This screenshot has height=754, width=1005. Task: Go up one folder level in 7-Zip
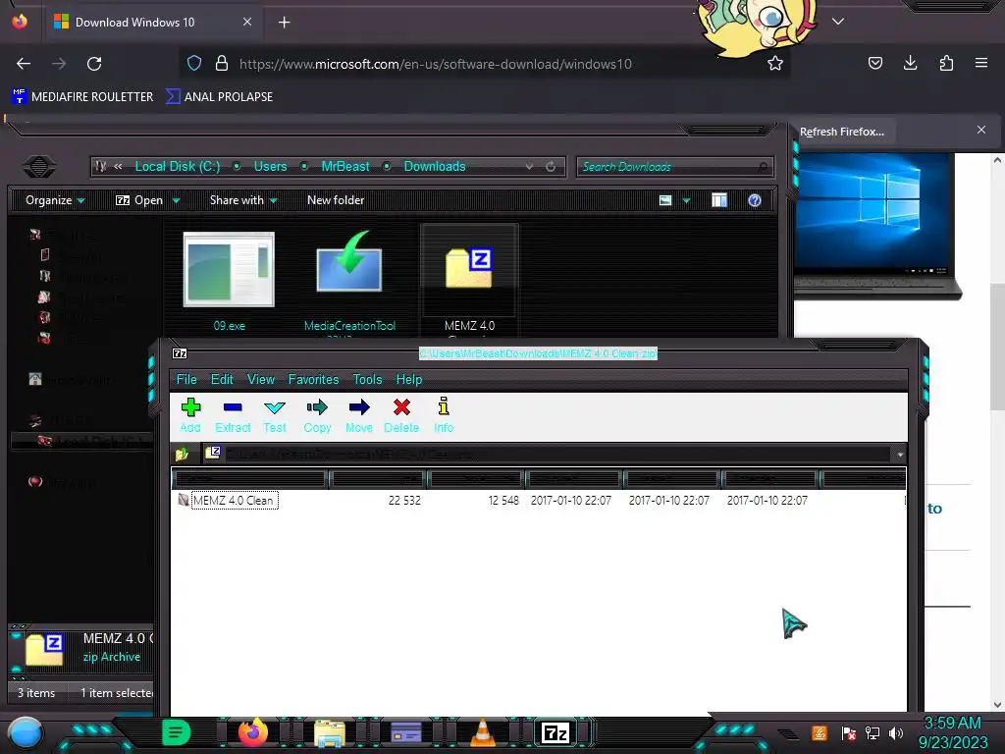182,454
